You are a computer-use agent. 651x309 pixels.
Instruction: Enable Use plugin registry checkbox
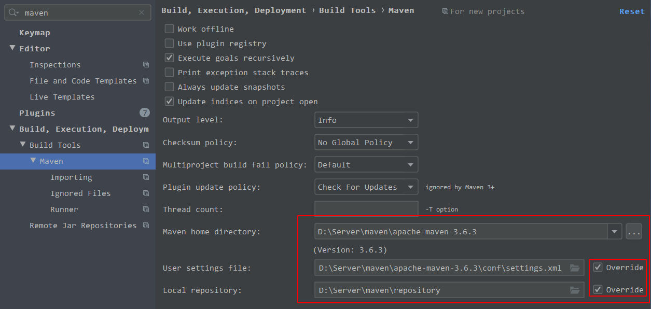click(169, 44)
